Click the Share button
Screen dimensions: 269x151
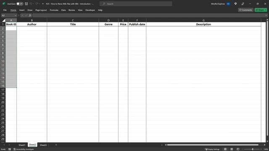(x=260, y=10)
